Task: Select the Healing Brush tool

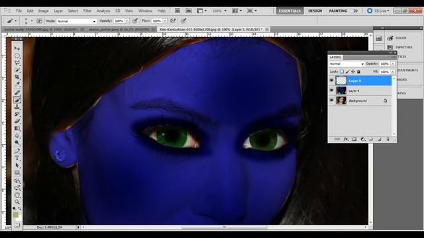Action: [17, 93]
